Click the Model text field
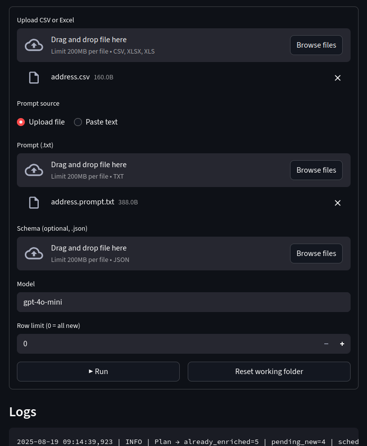The width and height of the screenshot is (367, 446). pos(183,302)
